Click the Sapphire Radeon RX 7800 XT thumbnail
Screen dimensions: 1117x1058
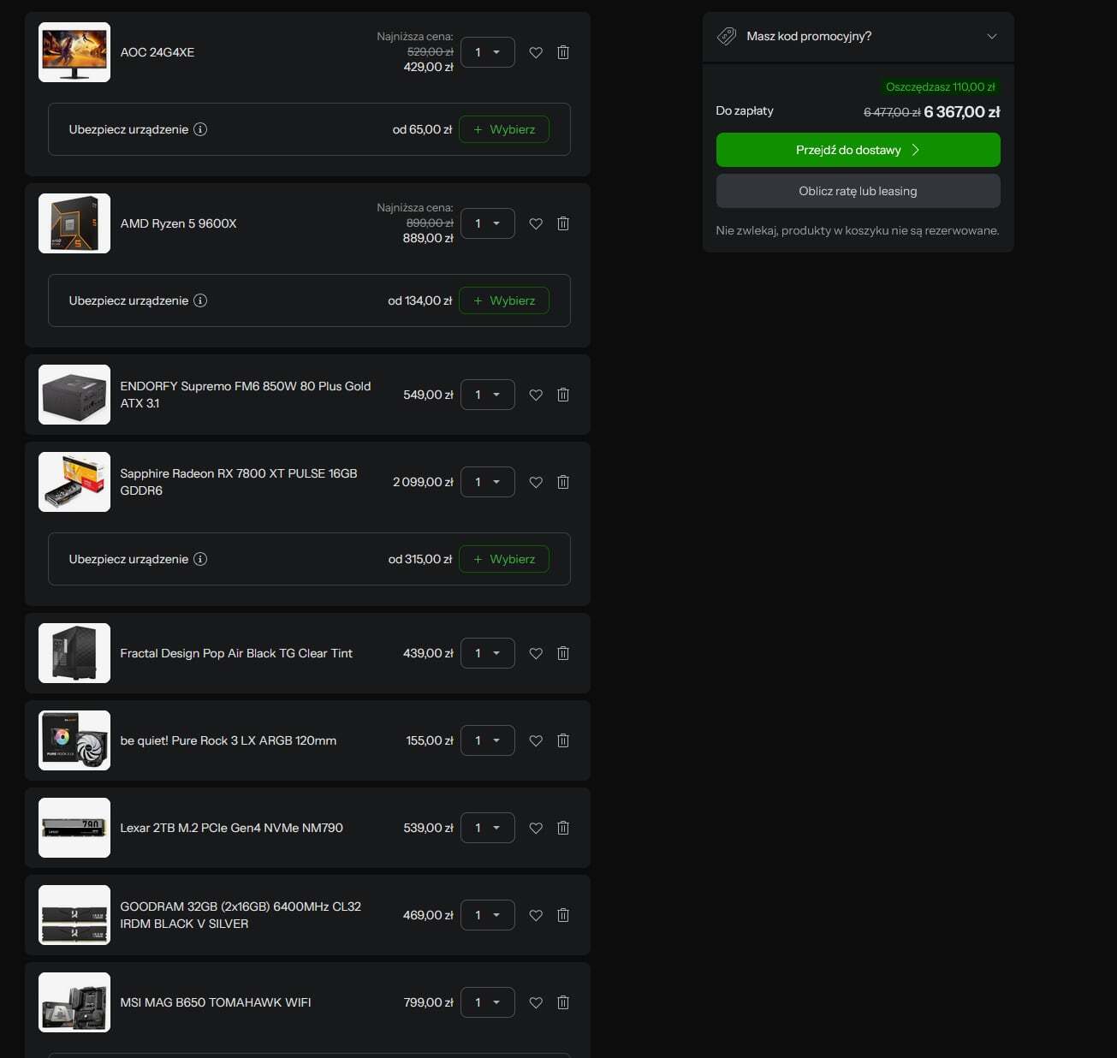pyautogui.click(x=74, y=482)
